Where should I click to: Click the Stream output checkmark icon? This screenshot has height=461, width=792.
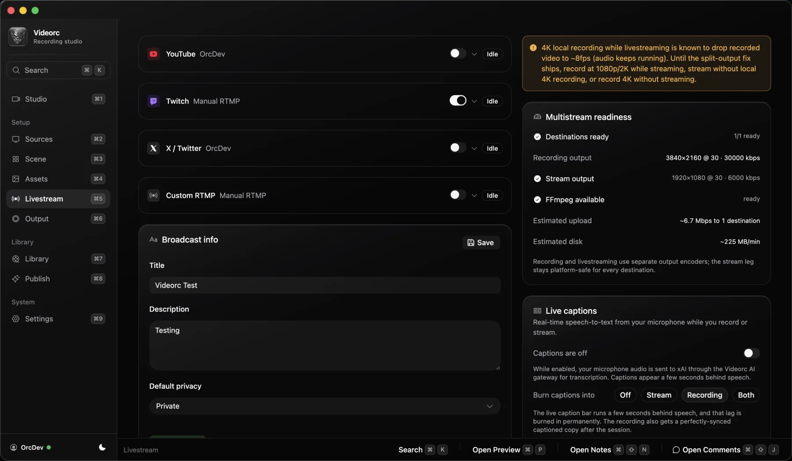coord(537,179)
